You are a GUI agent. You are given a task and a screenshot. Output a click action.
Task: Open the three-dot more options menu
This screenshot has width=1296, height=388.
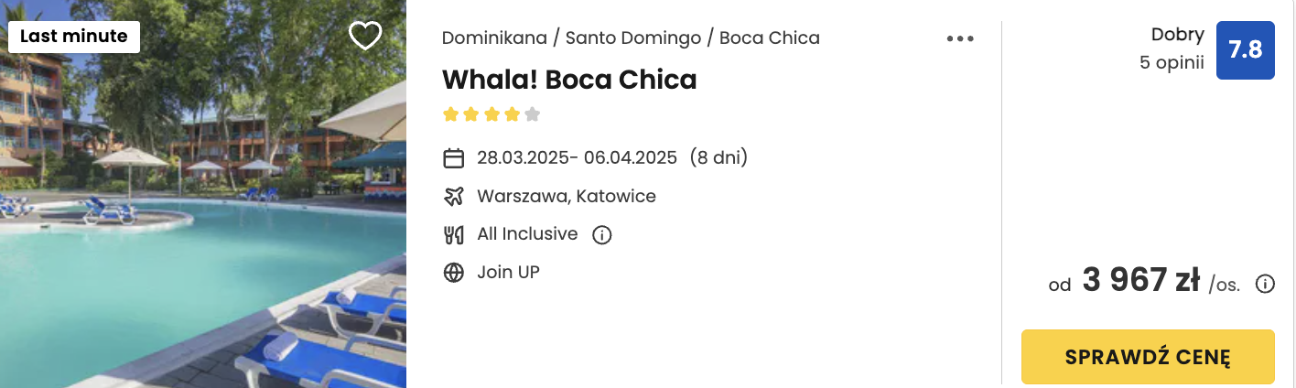[x=960, y=38]
